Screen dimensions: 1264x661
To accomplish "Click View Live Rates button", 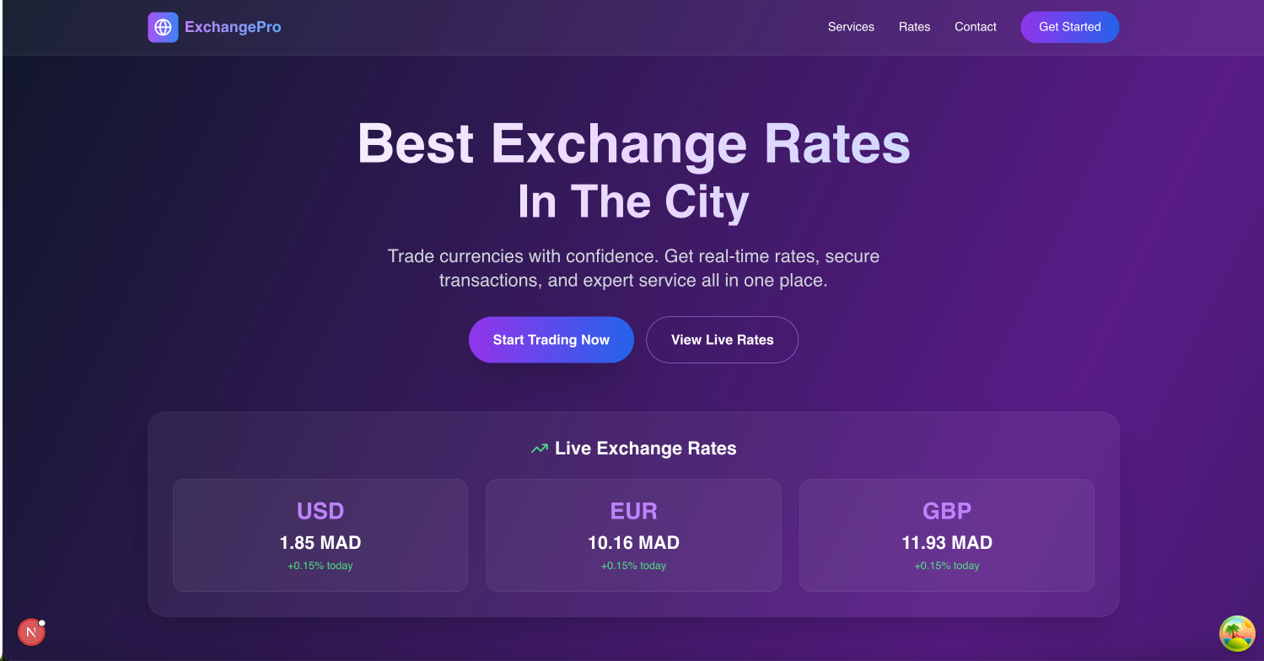I will point(722,340).
